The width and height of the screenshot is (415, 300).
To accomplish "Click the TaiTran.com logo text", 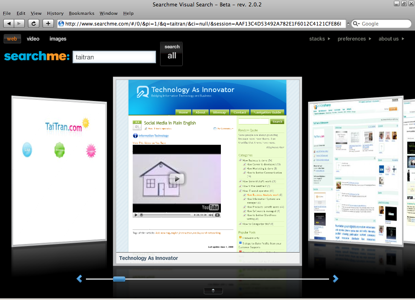I will pyautogui.click(x=64, y=127).
